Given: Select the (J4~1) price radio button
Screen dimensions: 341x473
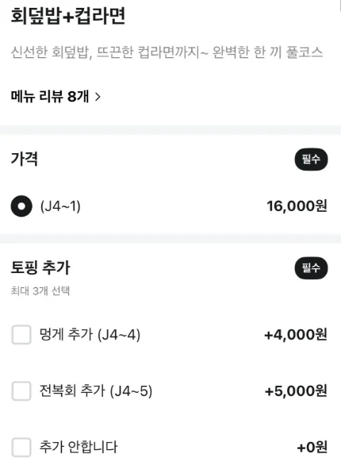Looking at the screenshot, I should point(21,206).
